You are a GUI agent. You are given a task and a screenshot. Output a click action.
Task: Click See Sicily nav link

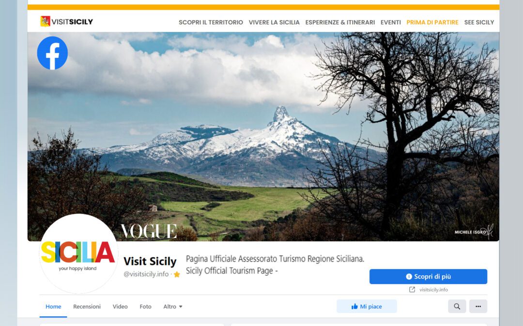click(479, 22)
